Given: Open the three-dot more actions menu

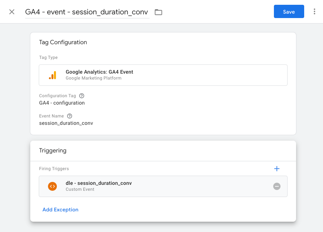Looking at the screenshot, I should pyautogui.click(x=315, y=11).
